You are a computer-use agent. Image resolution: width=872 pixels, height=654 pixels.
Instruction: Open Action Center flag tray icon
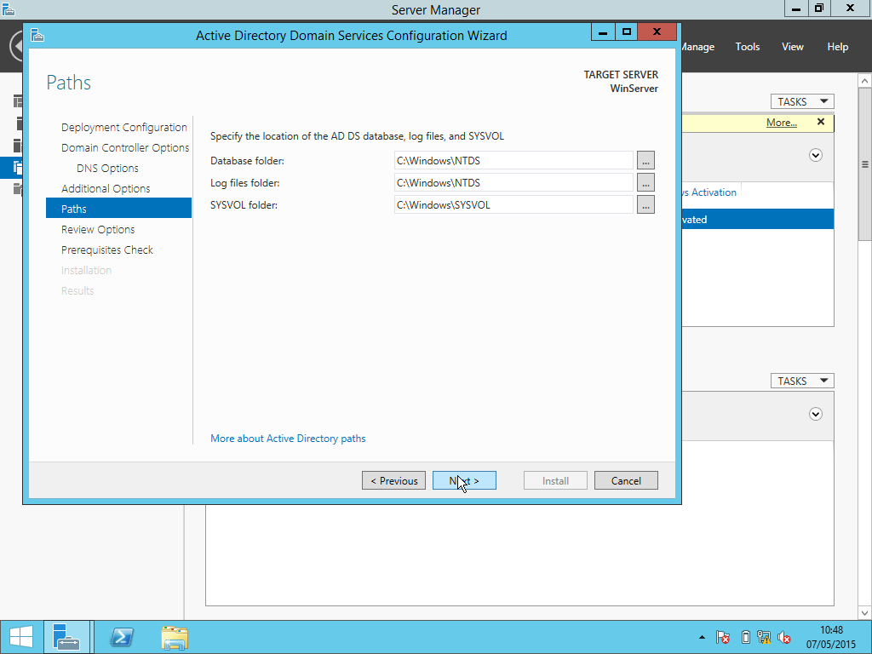point(723,637)
